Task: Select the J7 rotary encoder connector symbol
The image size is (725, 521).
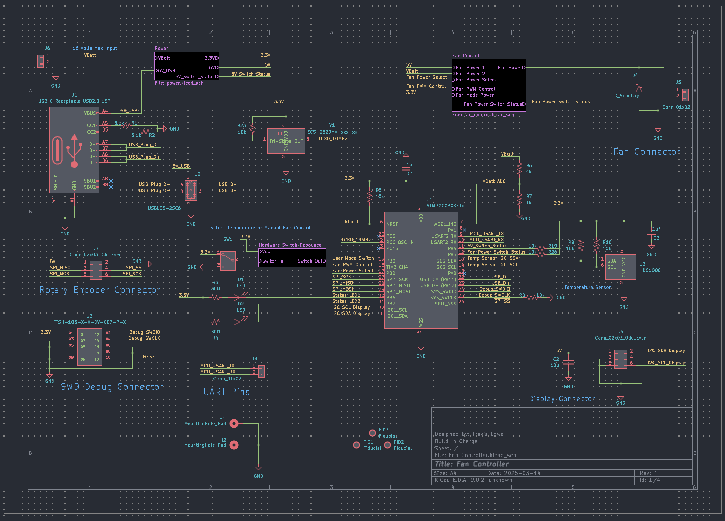Action: (95, 269)
